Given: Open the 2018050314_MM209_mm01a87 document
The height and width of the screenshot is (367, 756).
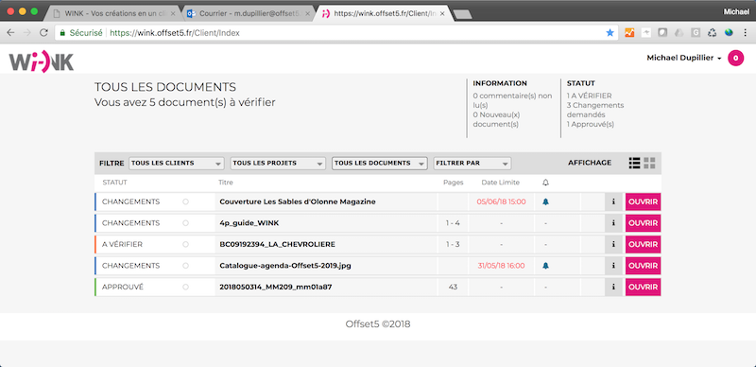Looking at the screenshot, I should click(x=644, y=287).
